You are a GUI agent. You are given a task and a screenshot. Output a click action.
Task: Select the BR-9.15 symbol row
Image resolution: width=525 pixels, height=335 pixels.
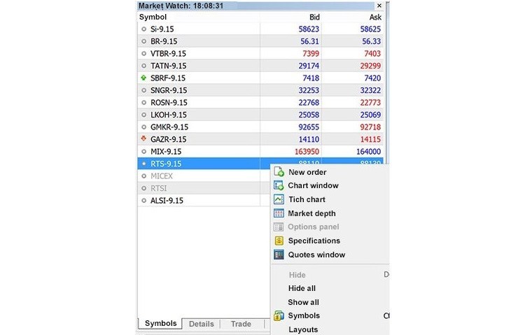260,41
